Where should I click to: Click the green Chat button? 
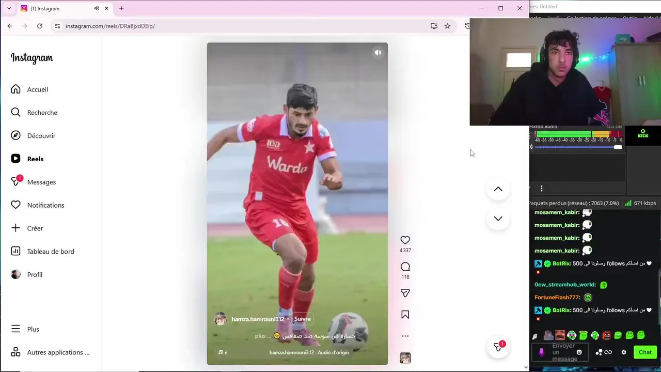click(646, 352)
